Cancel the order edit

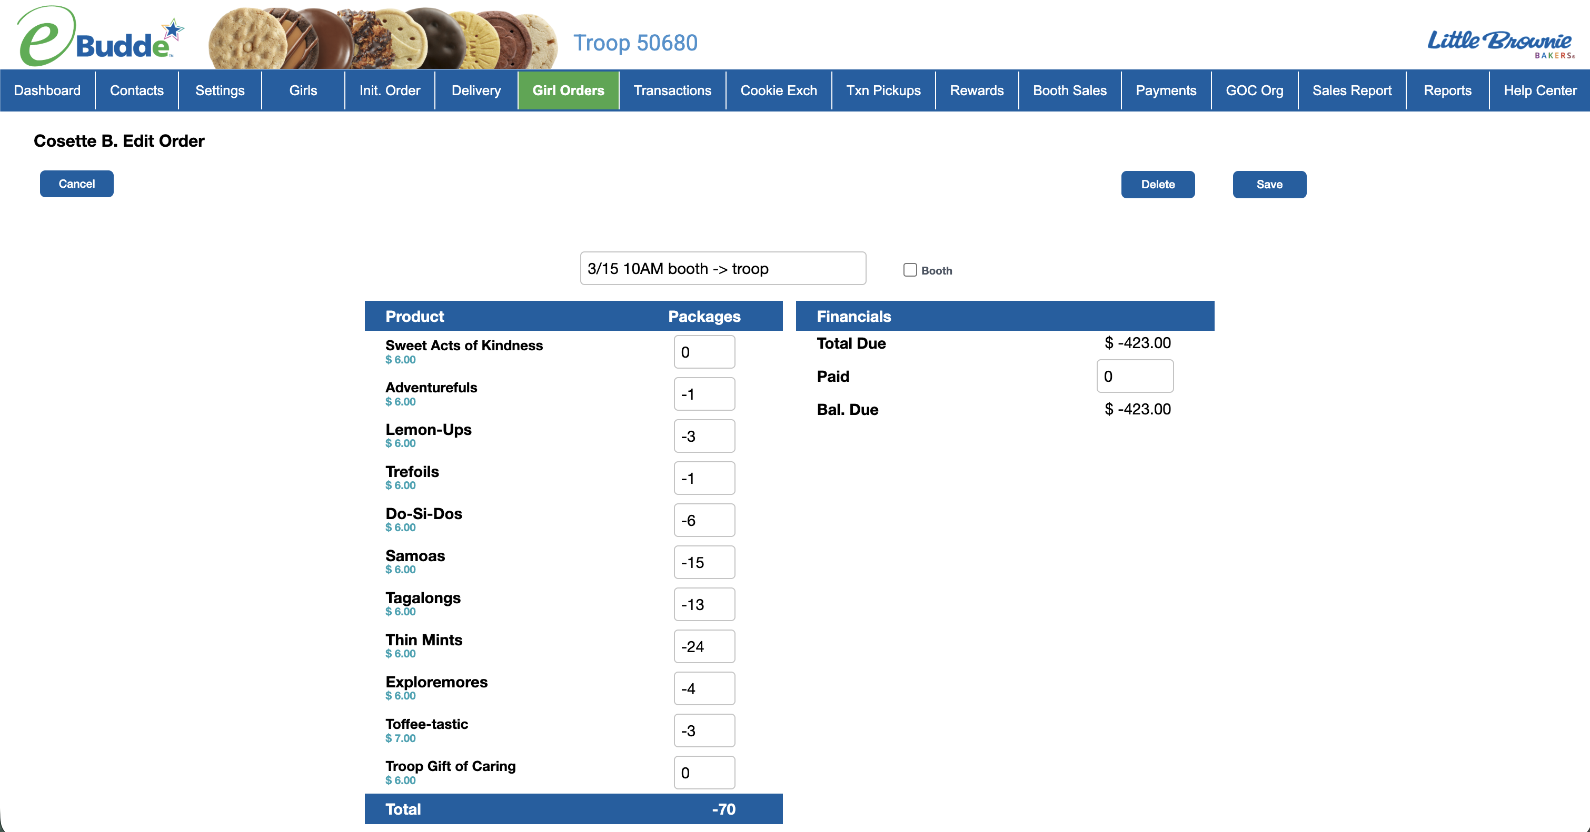pyautogui.click(x=76, y=184)
